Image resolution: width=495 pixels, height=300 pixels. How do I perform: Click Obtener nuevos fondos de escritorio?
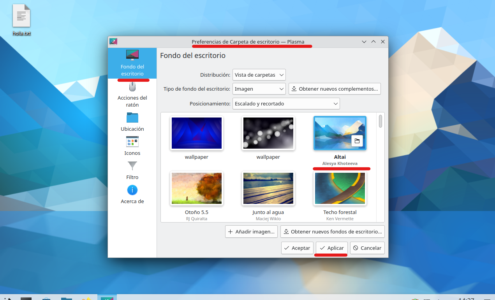point(332,232)
